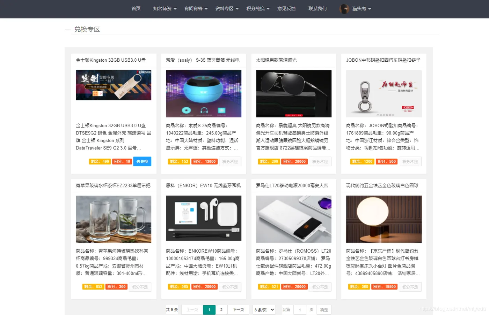
Task: Click 积分不足 button on the teacup card
Action: click(x=140, y=287)
